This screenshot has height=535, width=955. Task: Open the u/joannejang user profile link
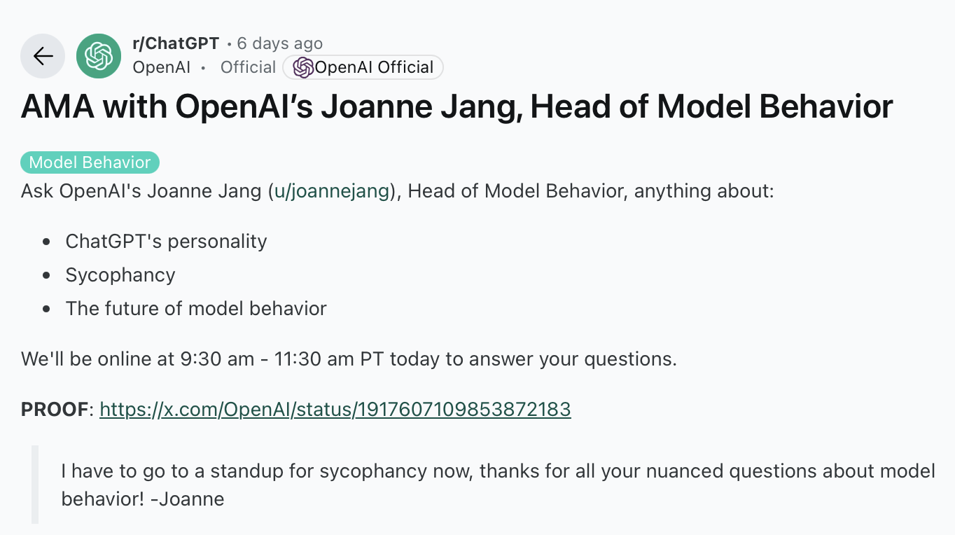332,191
